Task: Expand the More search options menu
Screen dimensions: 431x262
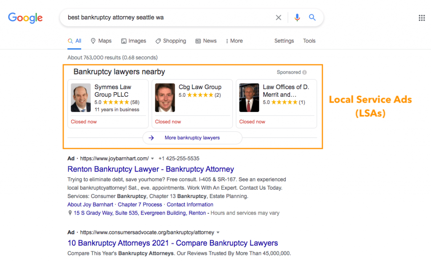Action: pyautogui.click(x=234, y=41)
